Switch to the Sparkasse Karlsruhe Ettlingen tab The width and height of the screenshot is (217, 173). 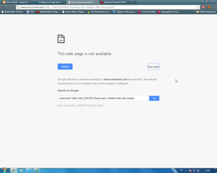pos(115,2)
